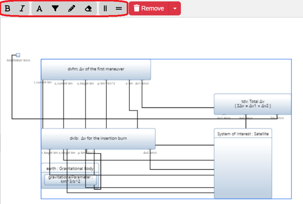
Task: Click the Δv2 km/s port label
Action: (x=150, y=153)
